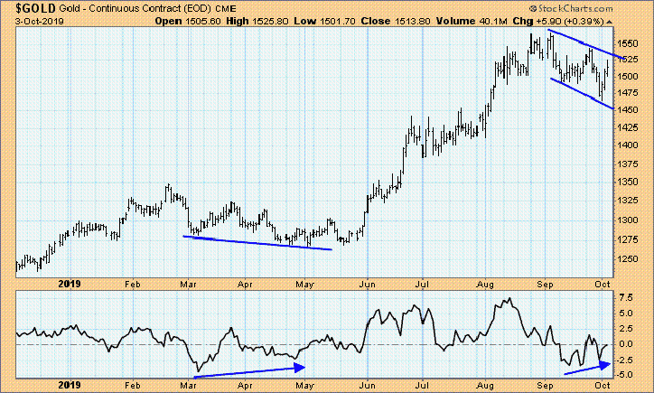Click the small up-arrow beside Chg percentage
The image size is (654, 393).
(609, 22)
